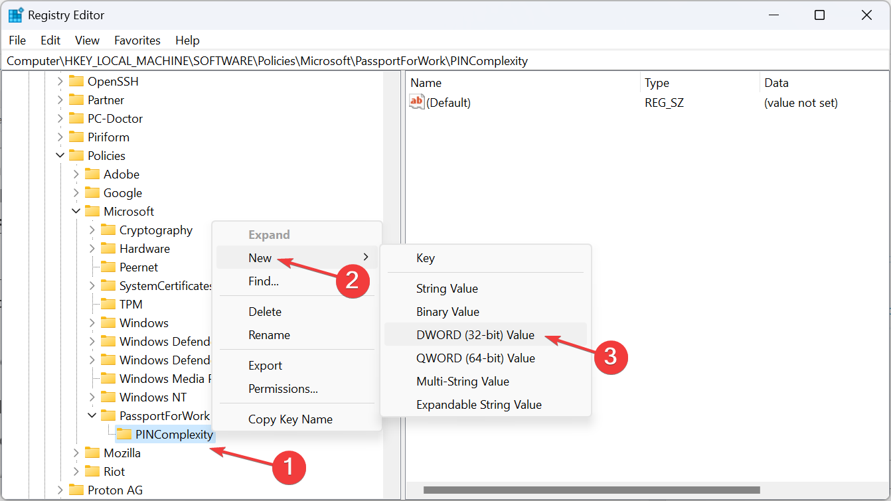
Task: Click the Registry Editor app icon in title bar
Action: pyautogui.click(x=15, y=15)
